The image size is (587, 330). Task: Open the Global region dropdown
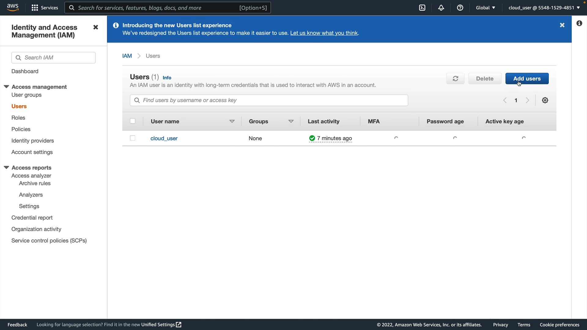pyautogui.click(x=485, y=8)
